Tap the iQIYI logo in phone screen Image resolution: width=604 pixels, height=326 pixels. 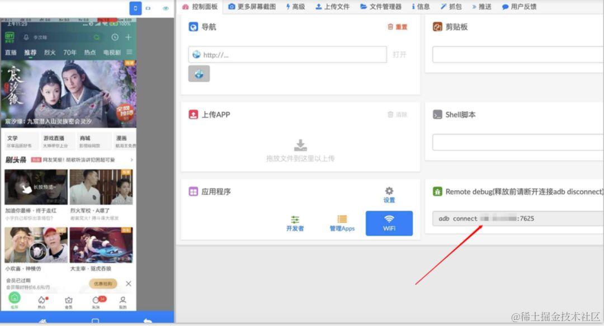coord(10,37)
